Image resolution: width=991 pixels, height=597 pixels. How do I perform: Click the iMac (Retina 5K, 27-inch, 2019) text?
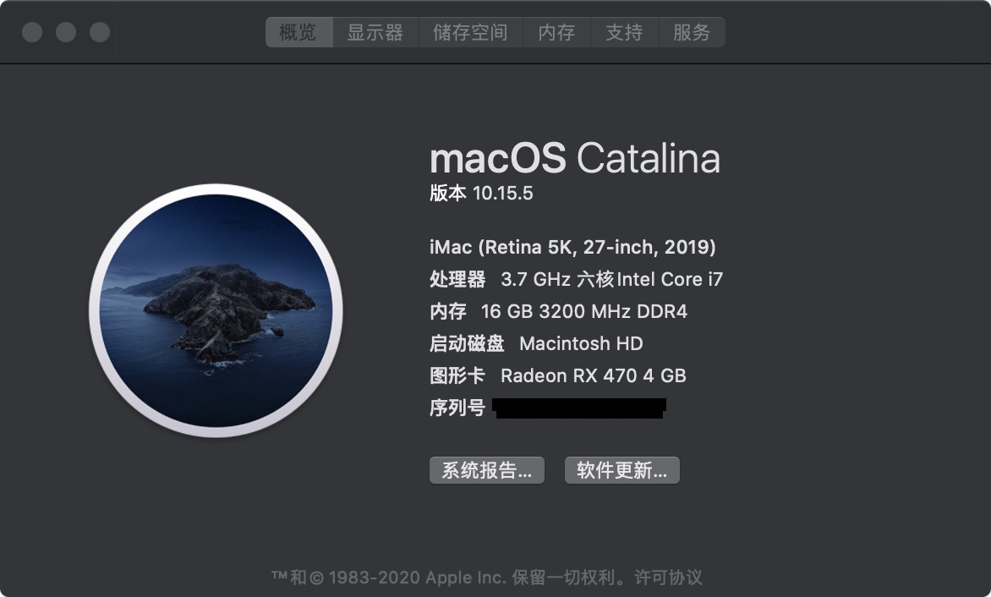(572, 247)
